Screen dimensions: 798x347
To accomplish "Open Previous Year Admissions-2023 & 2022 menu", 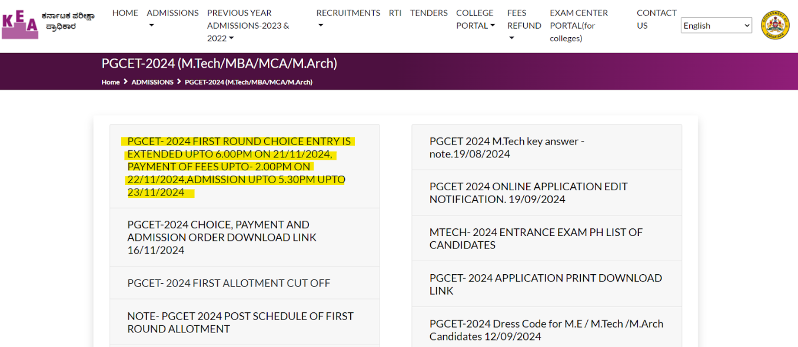I will 248,25.
